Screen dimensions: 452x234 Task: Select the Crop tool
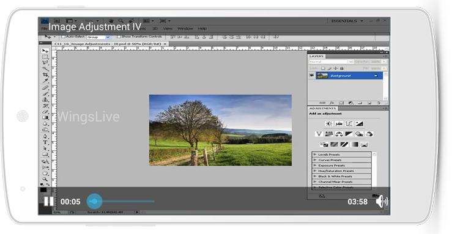click(x=45, y=75)
